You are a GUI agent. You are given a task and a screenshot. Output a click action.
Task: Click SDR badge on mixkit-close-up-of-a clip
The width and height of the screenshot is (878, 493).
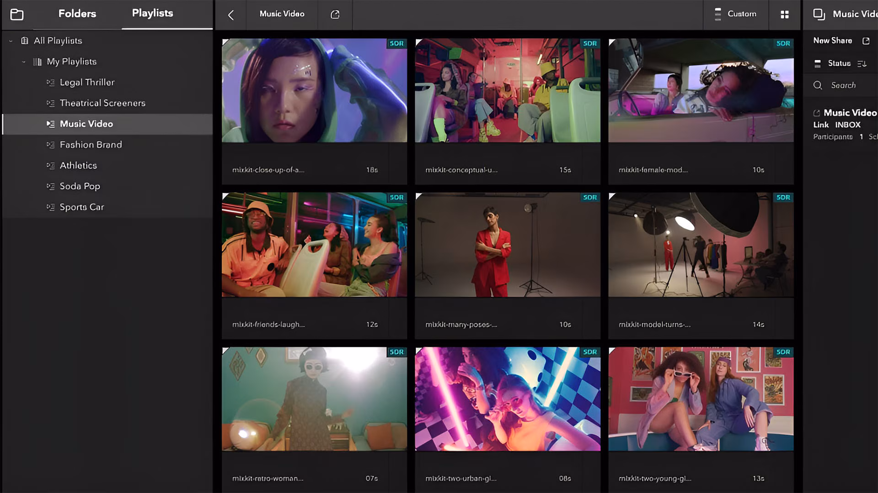[396, 43]
